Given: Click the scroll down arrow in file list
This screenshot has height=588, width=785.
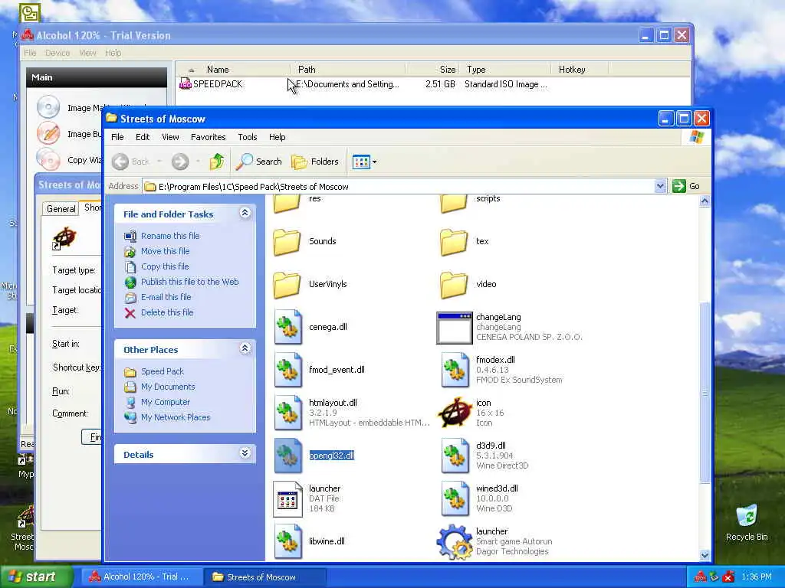Looking at the screenshot, I should click(705, 555).
